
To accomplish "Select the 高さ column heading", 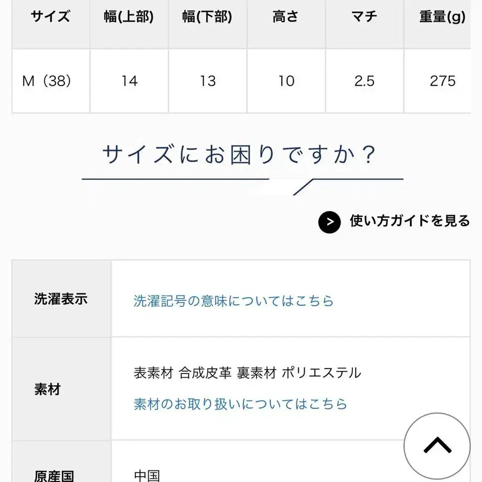I will (286, 17).
